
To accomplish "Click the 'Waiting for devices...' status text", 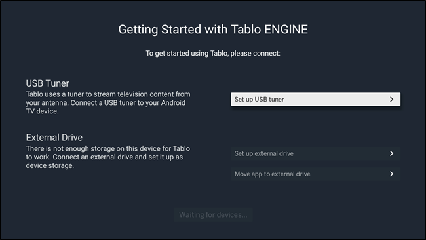I will tap(213, 214).
